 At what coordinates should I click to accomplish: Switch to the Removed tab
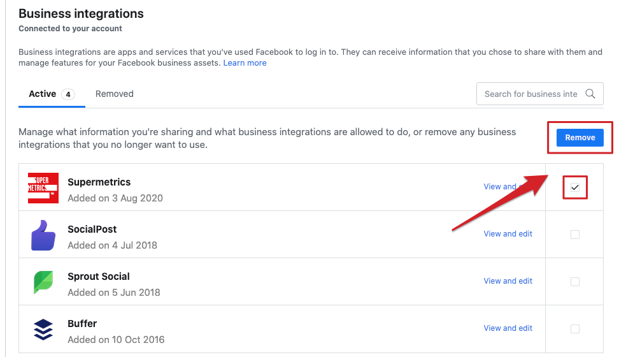point(114,94)
